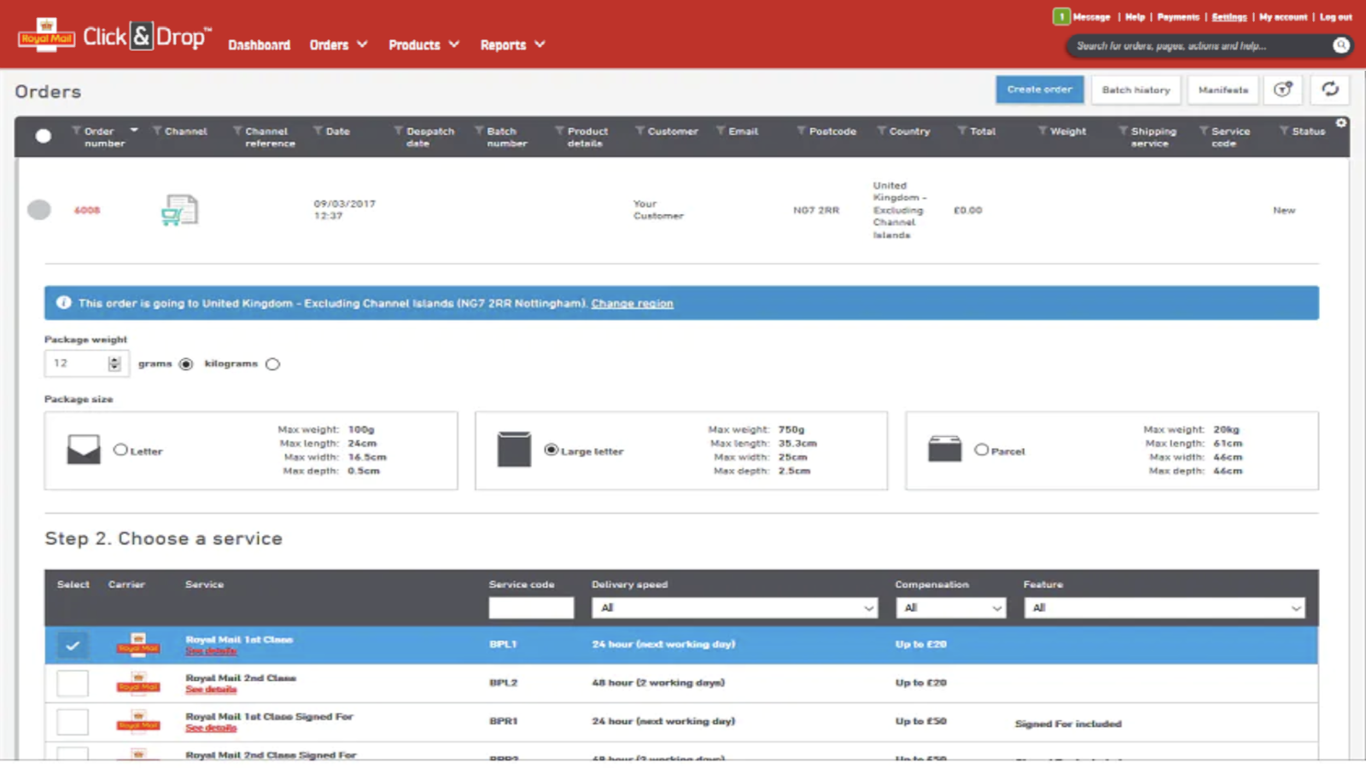
Task: Open the Feature filter dropdown
Action: pos(1165,608)
